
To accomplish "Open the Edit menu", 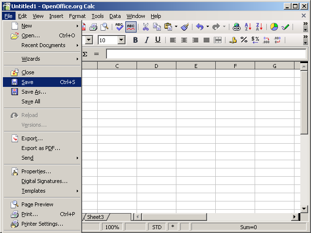I will (22, 16).
